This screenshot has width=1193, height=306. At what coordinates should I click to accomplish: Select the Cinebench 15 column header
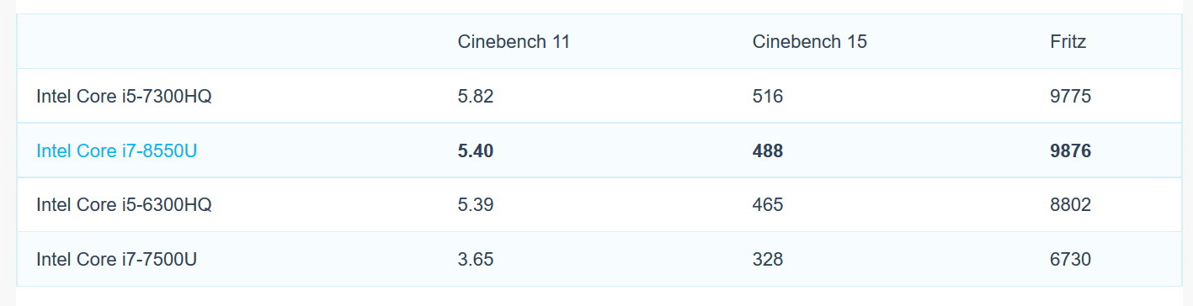809,41
